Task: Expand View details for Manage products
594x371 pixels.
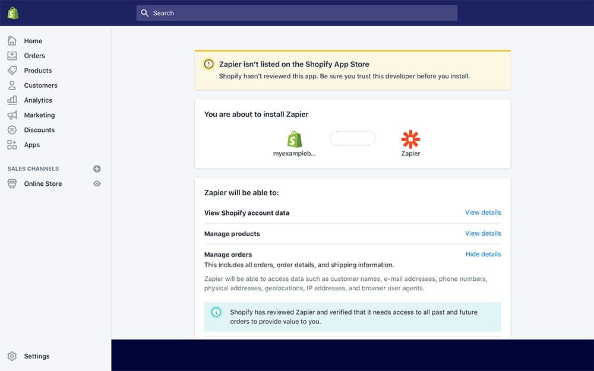Action: 482,233
